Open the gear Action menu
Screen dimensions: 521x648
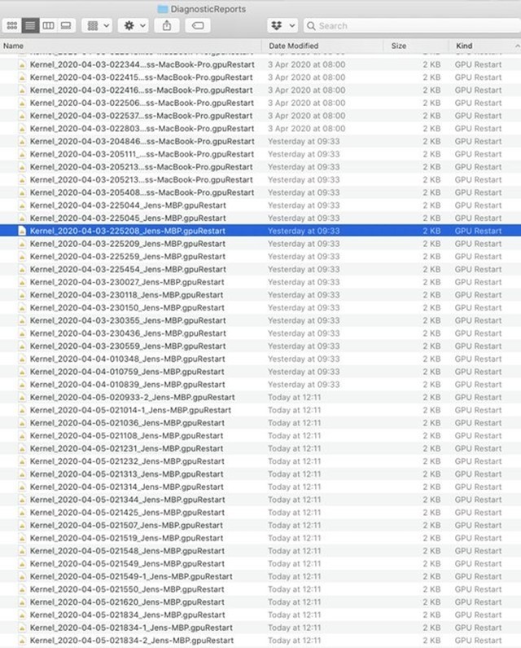[134, 25]
